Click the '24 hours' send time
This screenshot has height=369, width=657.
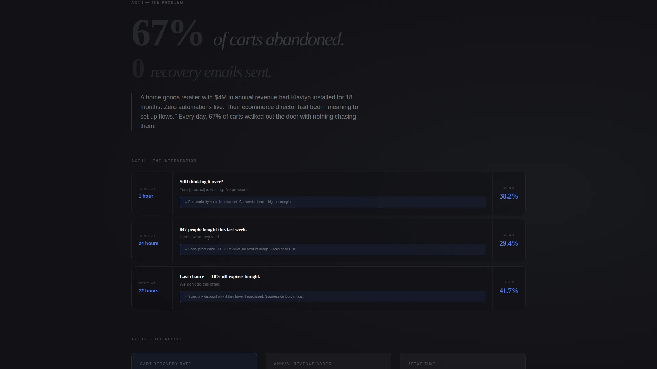(149, 243)
